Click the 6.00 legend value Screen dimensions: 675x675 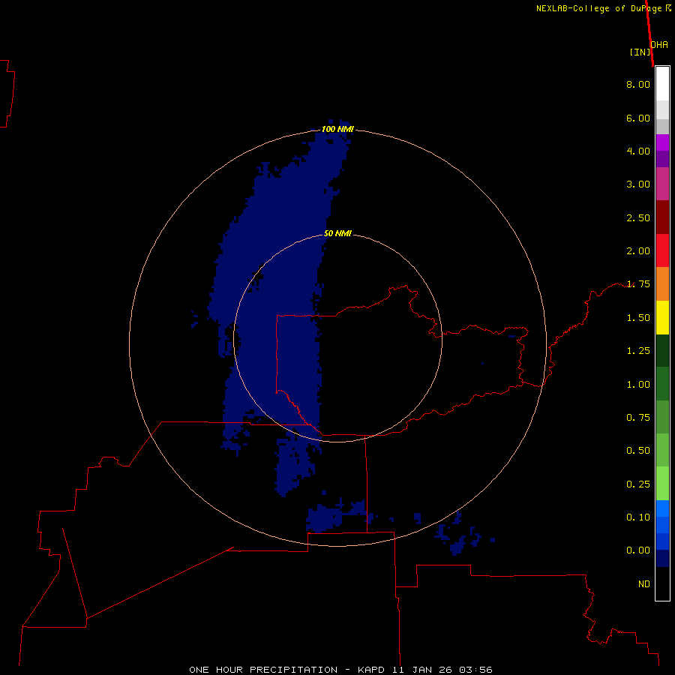point(638,118)
